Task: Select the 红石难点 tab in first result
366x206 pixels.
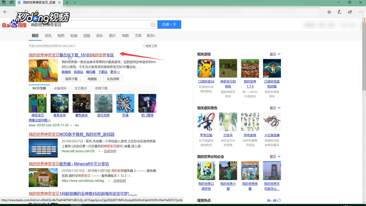Action: [81, 88]
